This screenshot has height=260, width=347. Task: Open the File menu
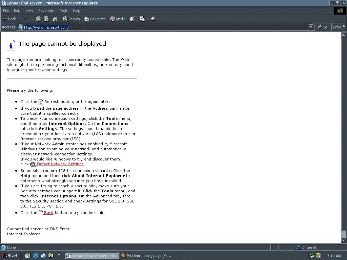pyautogui.click(x=6, y=10)
